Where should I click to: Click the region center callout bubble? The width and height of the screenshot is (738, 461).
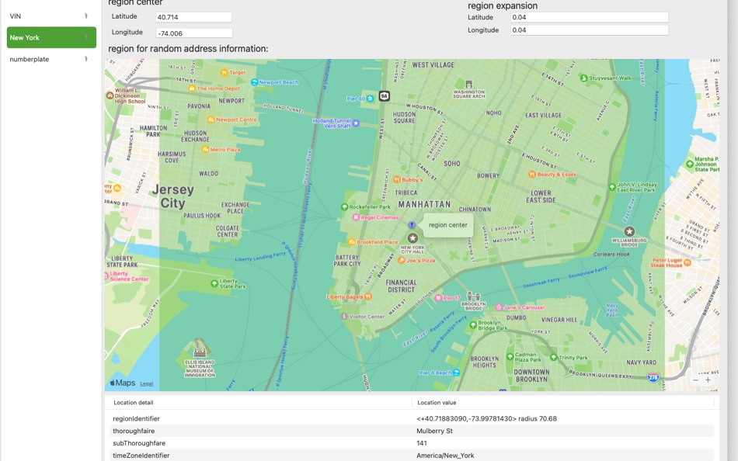pos(448,225)
